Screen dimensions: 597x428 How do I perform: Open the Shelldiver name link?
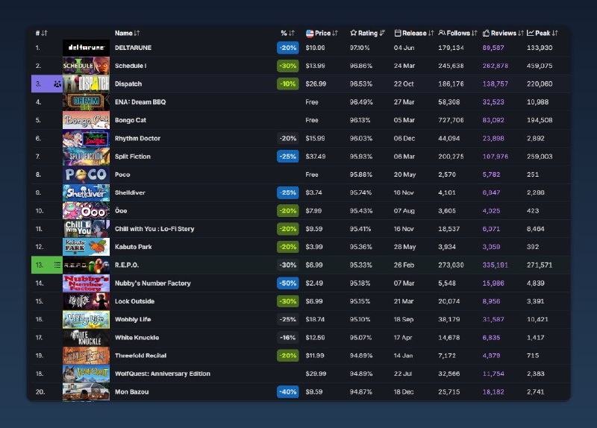click(x=130, y=192)
